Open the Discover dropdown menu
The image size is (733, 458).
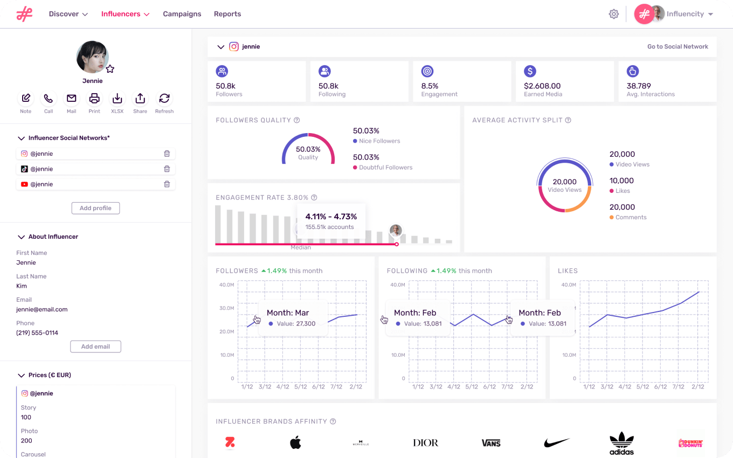[x=68, y=14]
